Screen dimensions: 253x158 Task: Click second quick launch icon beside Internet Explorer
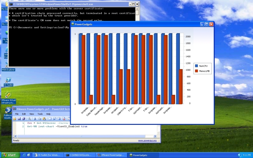tap(29, 155)
